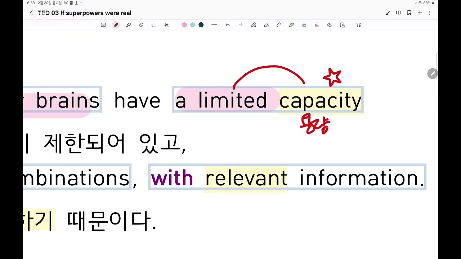Open the three-dot more options menu
This screenshot has height=259, width=461.
(429, 13)
